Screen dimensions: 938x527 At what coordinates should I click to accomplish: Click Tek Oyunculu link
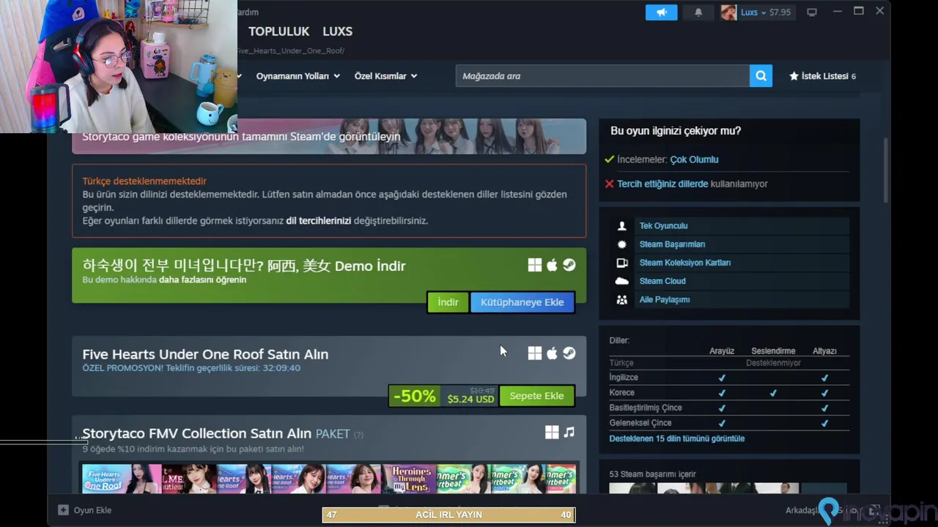tap(663, 226)
